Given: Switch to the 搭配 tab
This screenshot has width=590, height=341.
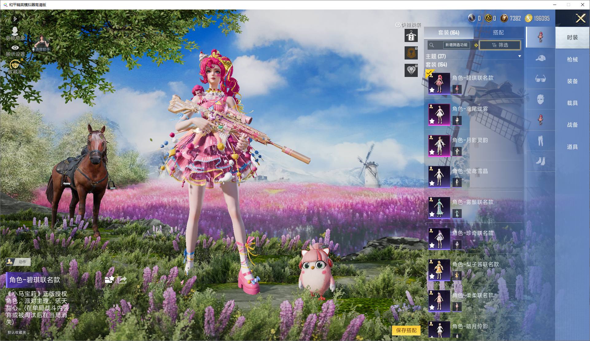Looking at the screenshot, I should click(499, 33).
